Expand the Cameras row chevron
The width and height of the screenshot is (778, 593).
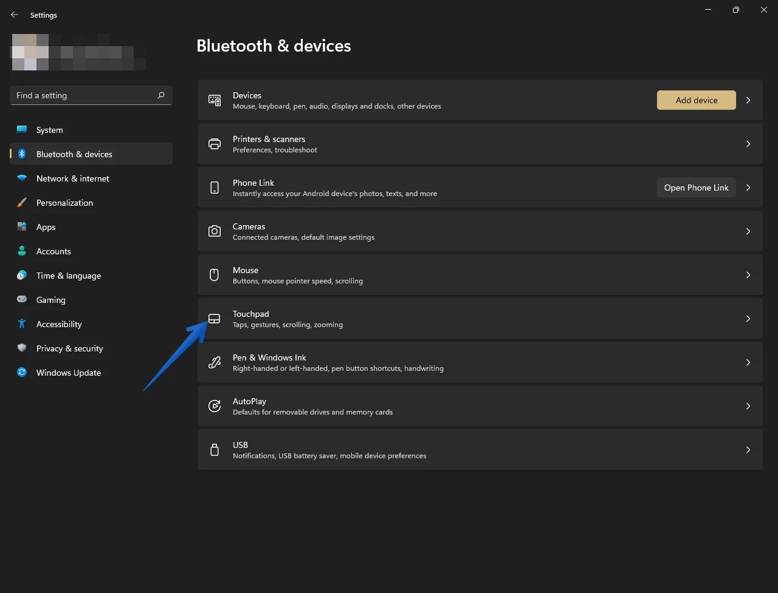[x=748, y=231]
